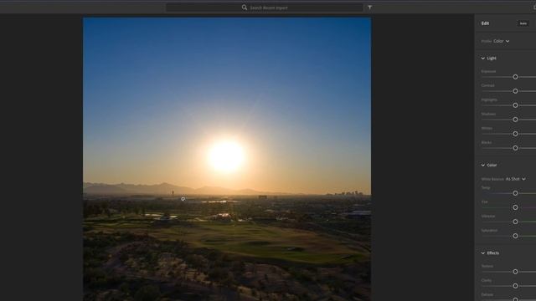Click the Shadows slider handle

click(515, 120)
